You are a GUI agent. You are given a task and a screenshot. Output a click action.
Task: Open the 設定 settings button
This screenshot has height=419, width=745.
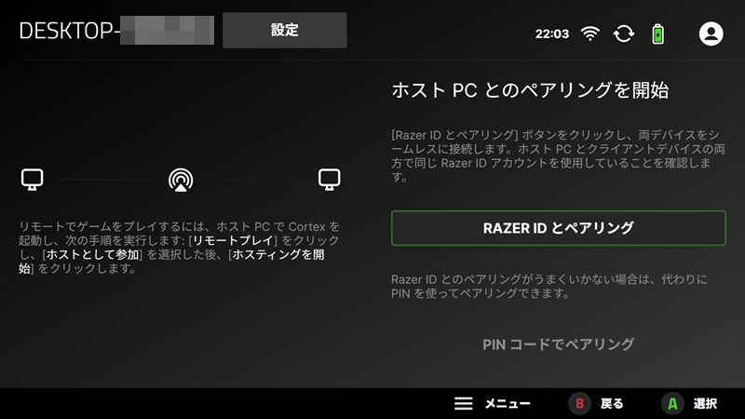click(x=284, y=30)
